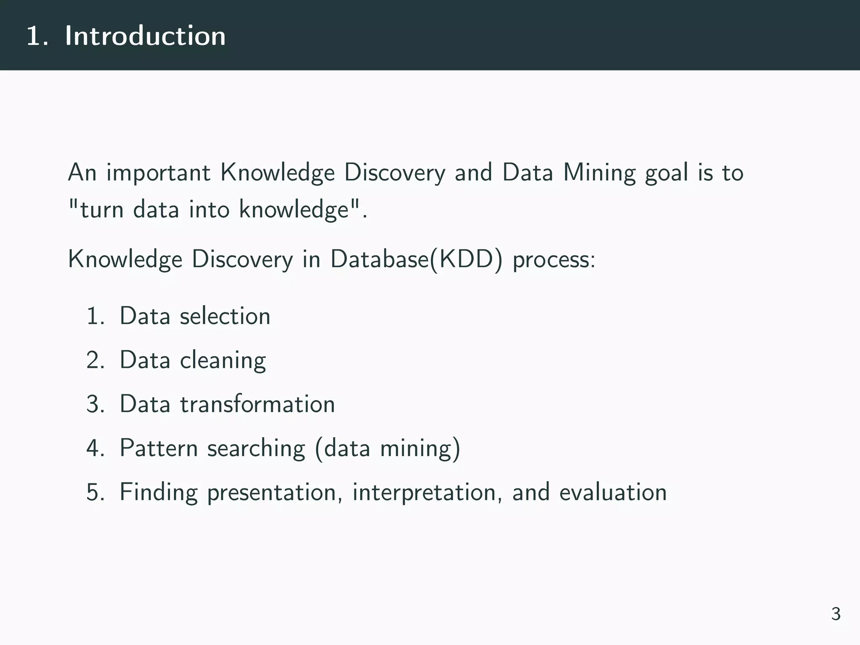Click list item "Data transformation"

pos(227,404)
